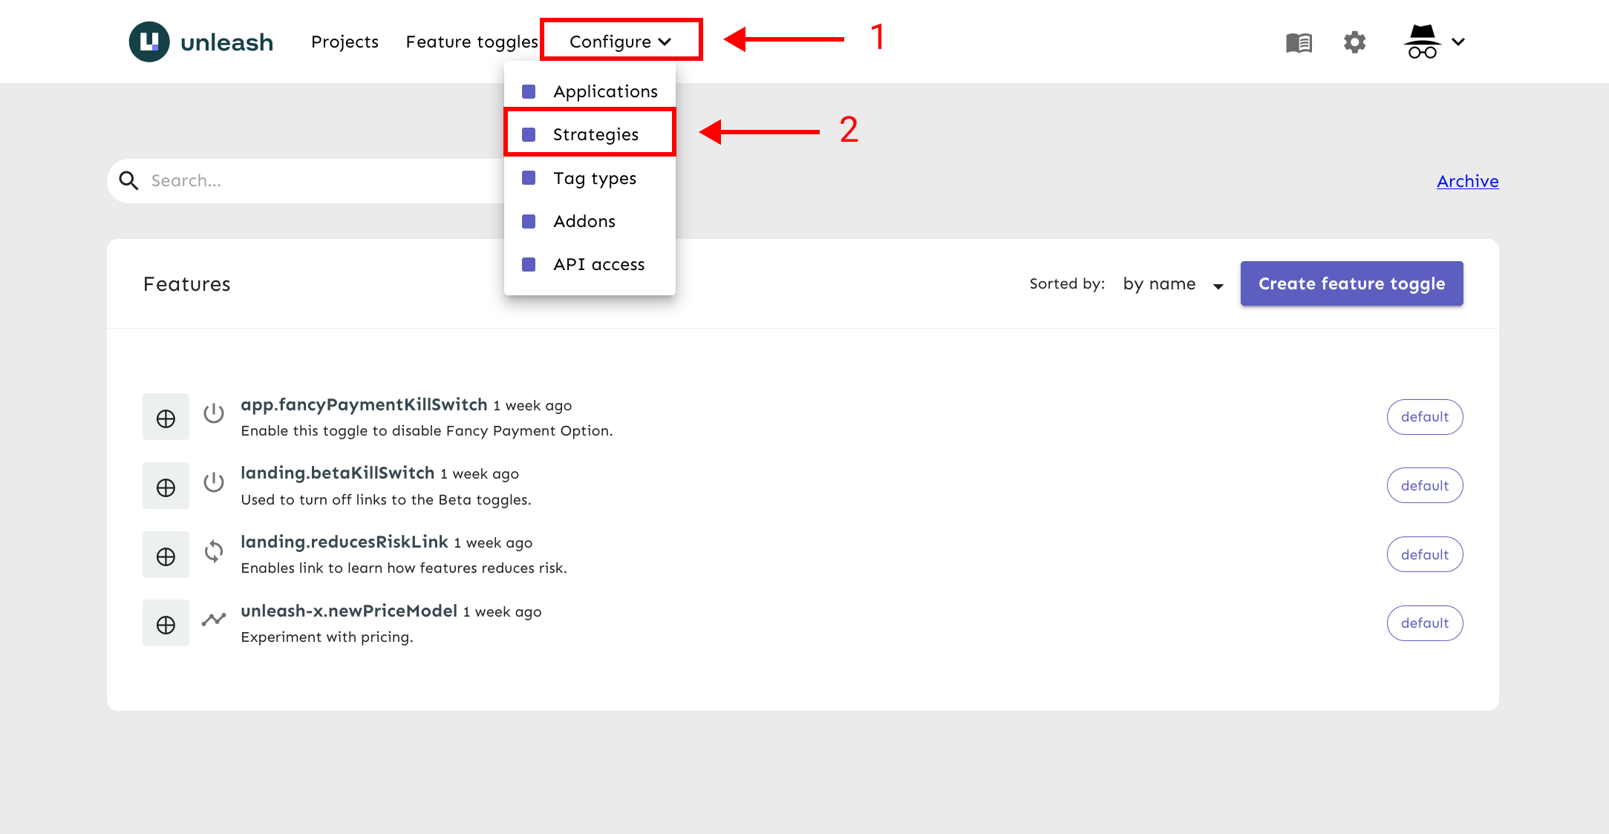The height and width of the screenshot is (834, 1609).
Task: Open the documentation book icon
Action: (1299, 42)
